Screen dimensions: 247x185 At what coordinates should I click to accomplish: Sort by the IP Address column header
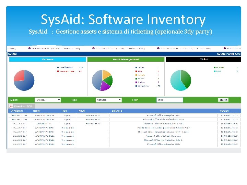(x=17, y=111)
